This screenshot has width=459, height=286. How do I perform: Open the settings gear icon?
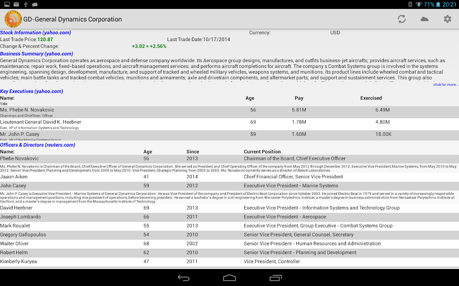pos(447,19)
